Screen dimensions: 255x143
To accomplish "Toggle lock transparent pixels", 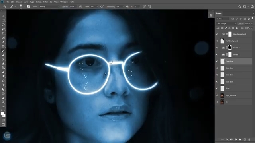I will click(222, 28).
